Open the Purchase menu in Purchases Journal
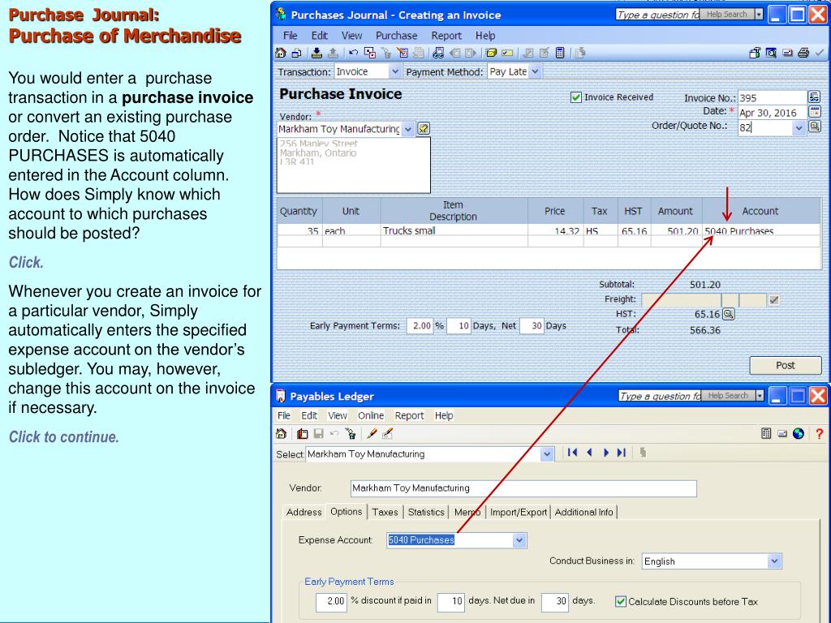This screenshot has width=831, height=623. [396, 36]
